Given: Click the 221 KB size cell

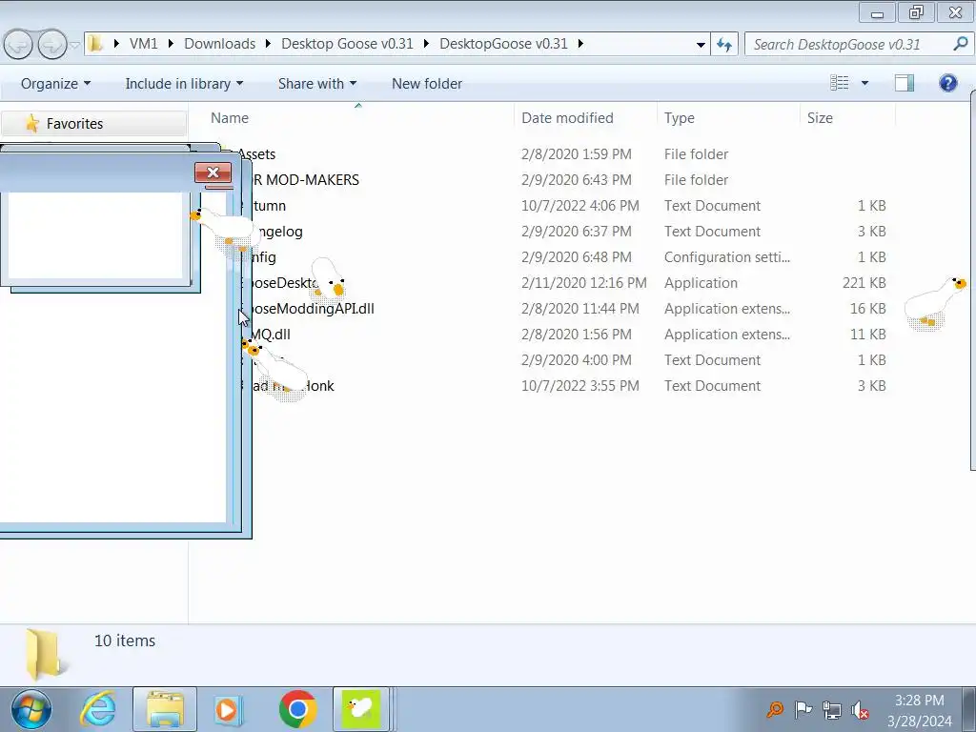Looking at the screenshot, I should 864,282.
